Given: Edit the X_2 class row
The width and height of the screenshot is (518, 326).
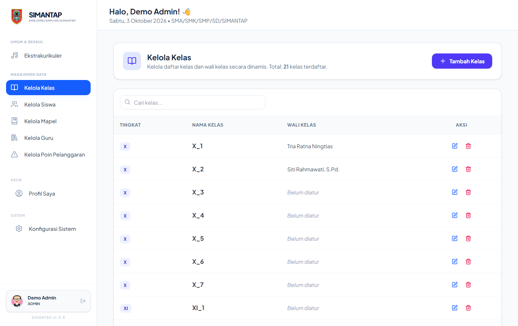Looking at the screenshot, I should pos(455,169).
